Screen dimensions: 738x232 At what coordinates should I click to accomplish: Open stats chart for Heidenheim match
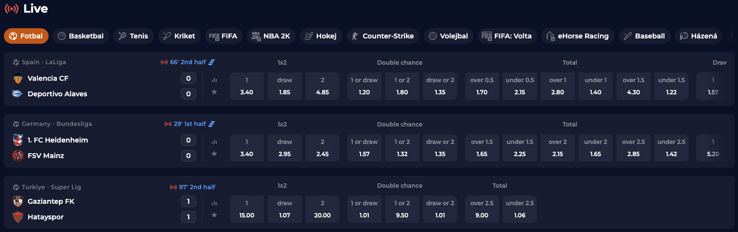coord(214,142)
